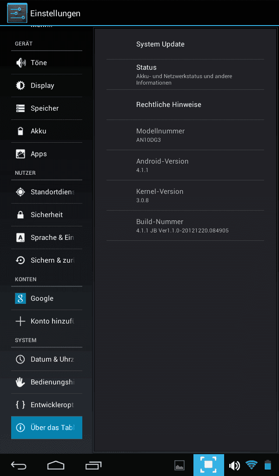Tap the plus icon for Konto hinzufügen
The width and height of the screenshot is (279, 476).
click(x=20, y=321)
